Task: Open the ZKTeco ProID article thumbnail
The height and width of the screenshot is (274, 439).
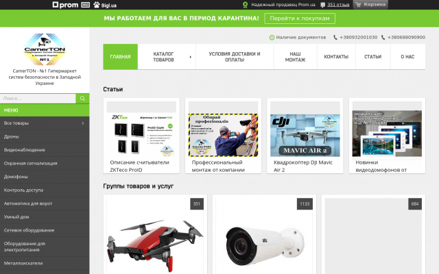Action: 141,135
